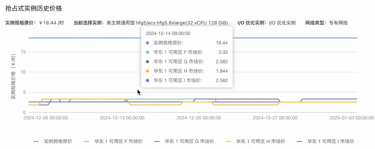The image size is (375, 149).
Task: Toggle 华东 1 可用区 I 市场价 legend
Action: tap(325, 141)
